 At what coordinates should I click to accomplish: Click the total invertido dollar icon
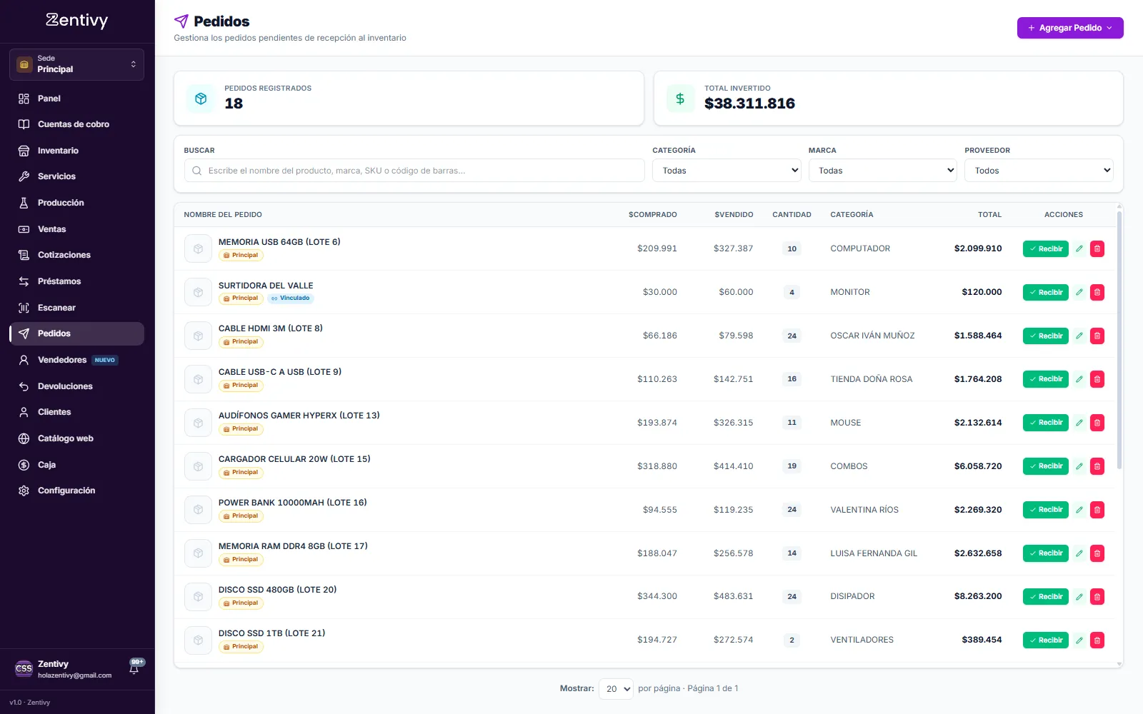[680, 99]
